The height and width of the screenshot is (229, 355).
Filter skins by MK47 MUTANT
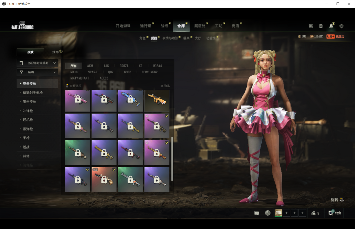[x=80, y=78]
